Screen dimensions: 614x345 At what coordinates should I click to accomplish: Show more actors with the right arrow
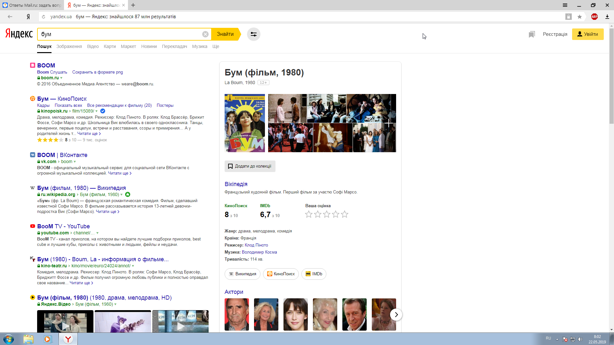[396, 315]
